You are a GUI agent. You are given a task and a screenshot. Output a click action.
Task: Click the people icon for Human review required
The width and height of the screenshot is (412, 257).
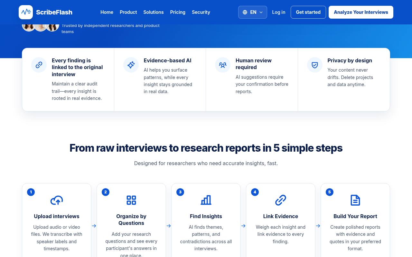pyautogui.click(x=223, y=65)
